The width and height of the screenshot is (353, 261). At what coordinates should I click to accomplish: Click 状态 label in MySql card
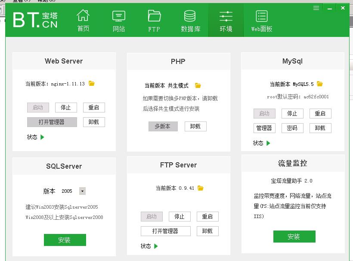(x=258, y=143)
